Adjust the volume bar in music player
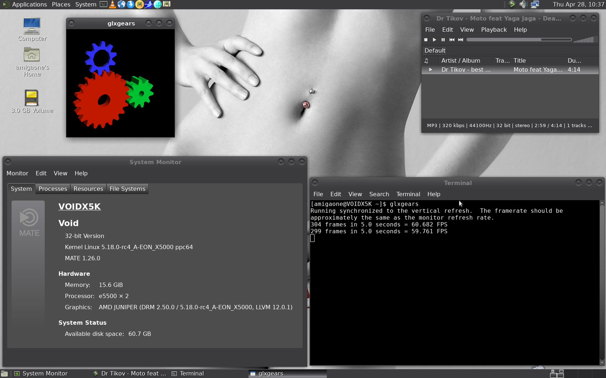Viewport: 606px width, 378px height. point(586,40)
